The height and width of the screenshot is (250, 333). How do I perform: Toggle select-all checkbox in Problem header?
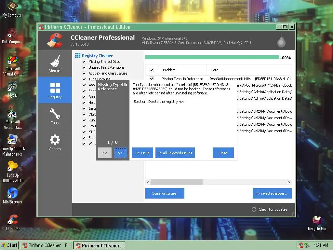152,70
